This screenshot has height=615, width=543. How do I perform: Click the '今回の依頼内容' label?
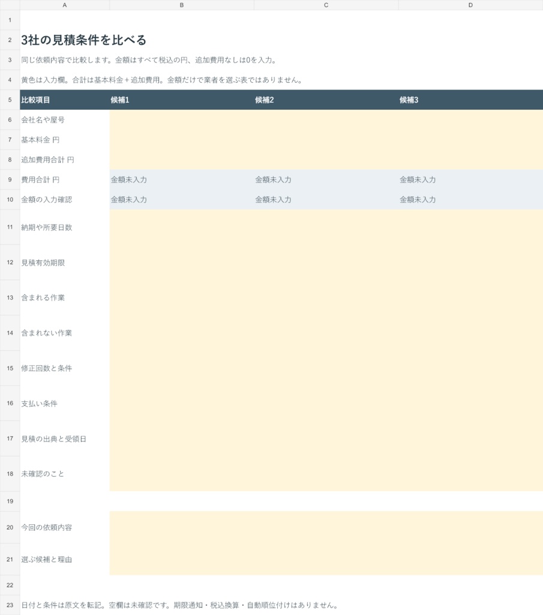(x=47, y=527)
